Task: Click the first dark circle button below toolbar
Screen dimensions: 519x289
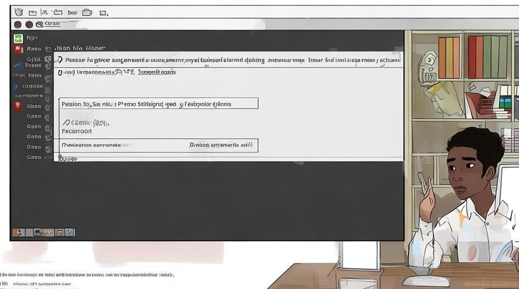Action: (x=18, y=25)
